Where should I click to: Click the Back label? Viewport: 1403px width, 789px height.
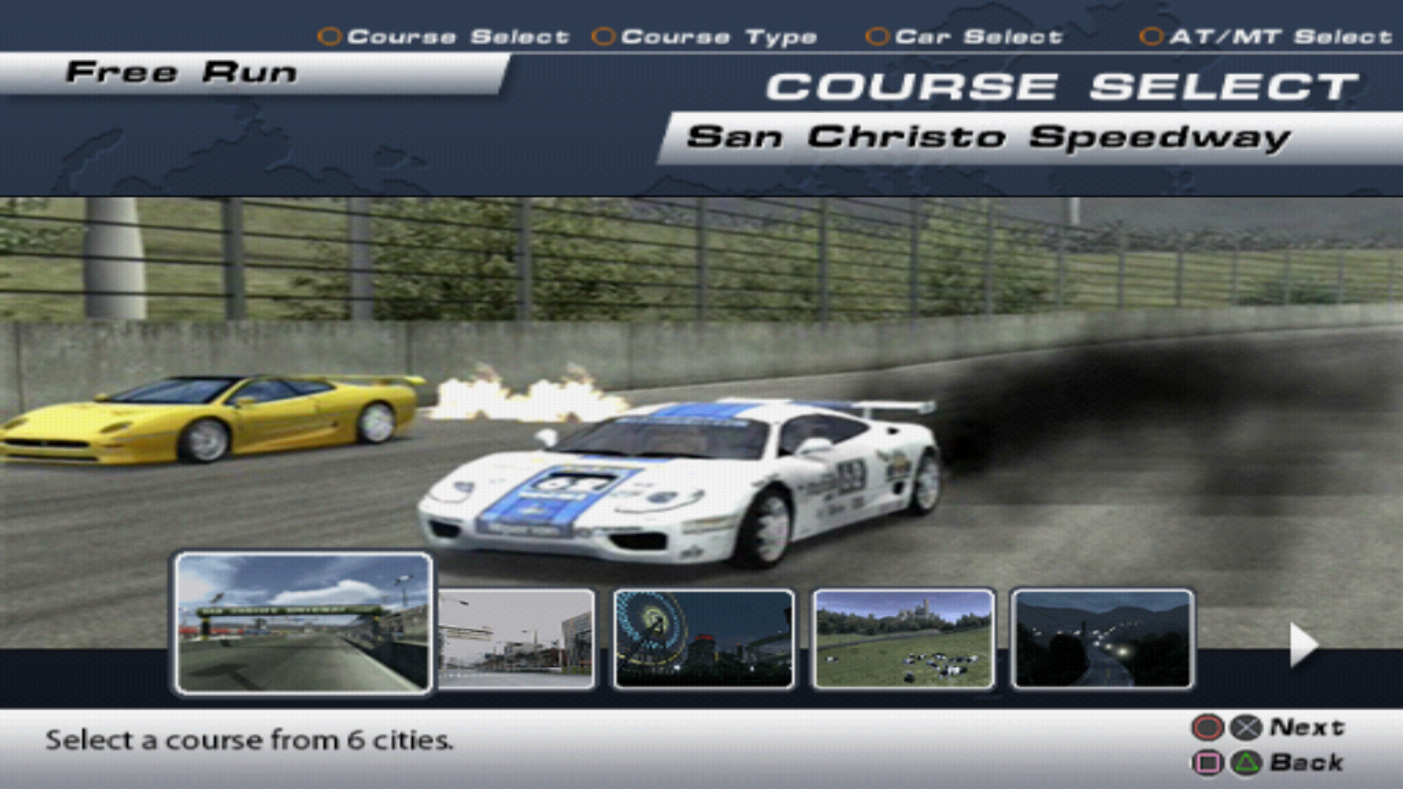point(1307,763)
